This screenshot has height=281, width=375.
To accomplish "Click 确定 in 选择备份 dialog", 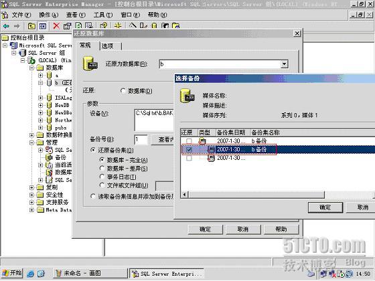I will pos(325,207).
